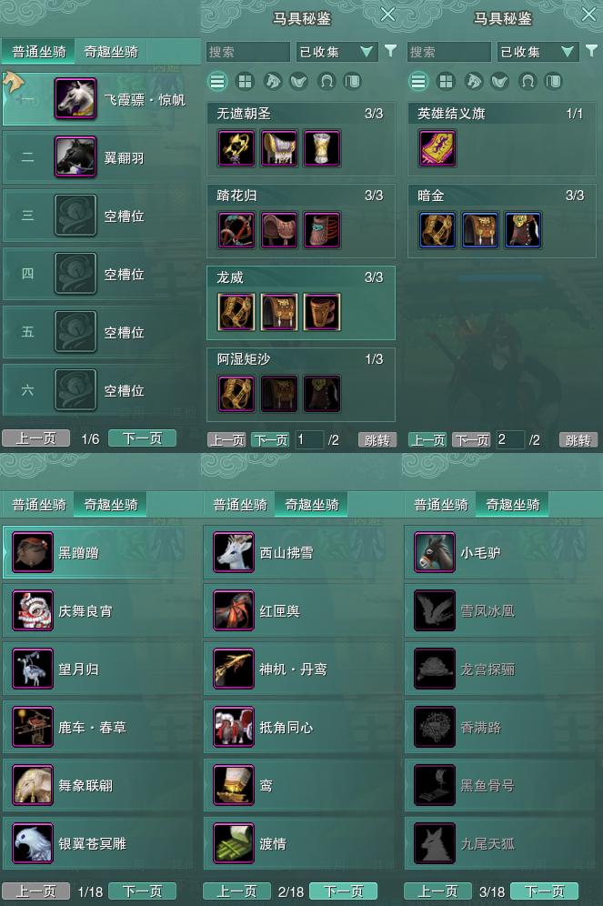Toggle horseshoe filter in second 马具秘鉴 panel
The width and height of the screenshot is (603, 906).
pyautogui.click(x=528, y=82)
